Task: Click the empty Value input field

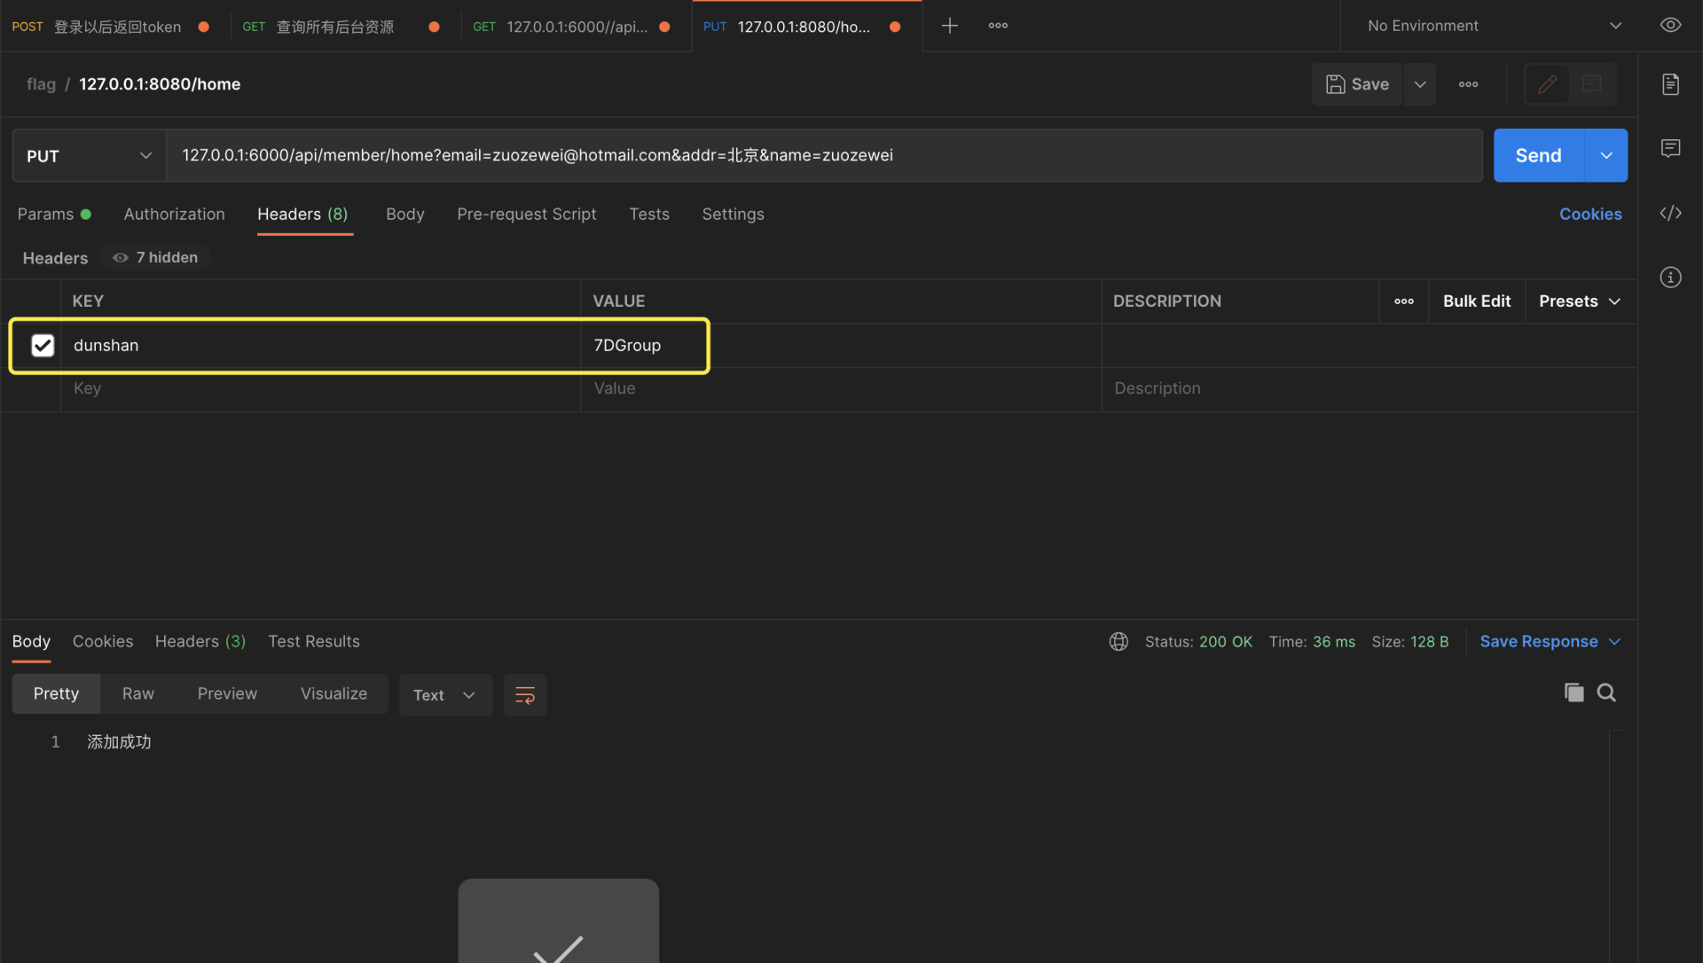Action: tap(841, 388)
